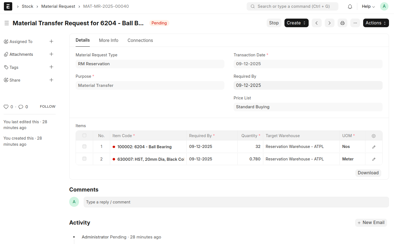Switch to the Connections tab
The height and width of the screenshot is (244, 394).
[x=140, y=41]
